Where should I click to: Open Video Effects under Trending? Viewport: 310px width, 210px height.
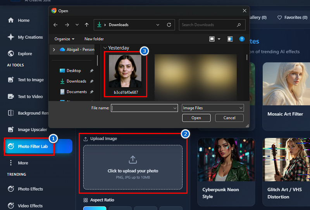[x=25, y=206]
